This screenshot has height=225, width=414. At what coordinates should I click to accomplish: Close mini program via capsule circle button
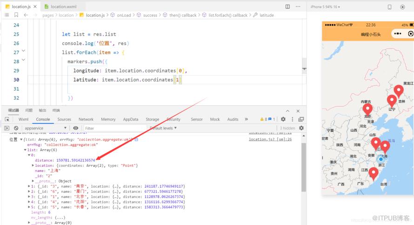tap(411, 34)
